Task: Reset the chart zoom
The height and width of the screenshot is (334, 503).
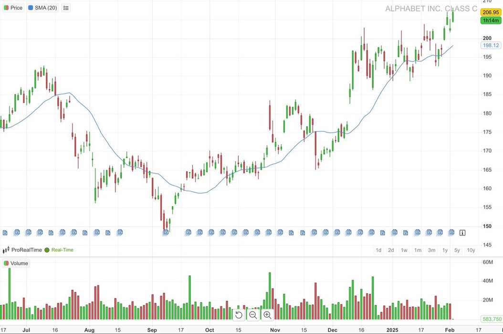Action: (x=239, y=315)
